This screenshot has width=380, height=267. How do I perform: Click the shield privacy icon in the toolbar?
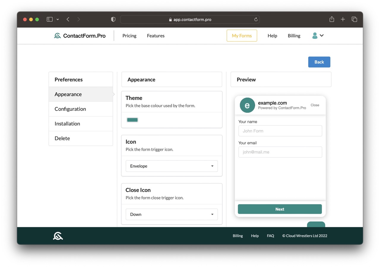pos(113,19)
